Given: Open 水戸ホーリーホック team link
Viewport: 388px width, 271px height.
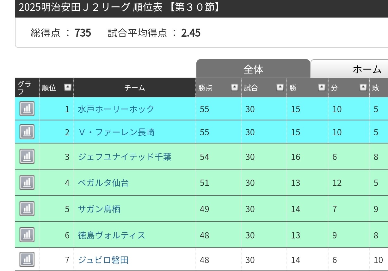Looking at the screenshot, I should [116, 109].
